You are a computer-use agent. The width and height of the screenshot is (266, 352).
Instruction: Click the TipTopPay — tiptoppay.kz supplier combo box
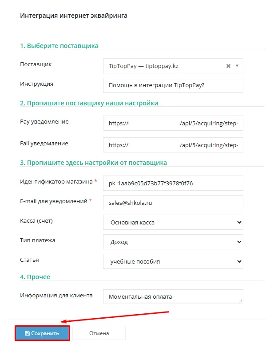pos(173,66)
